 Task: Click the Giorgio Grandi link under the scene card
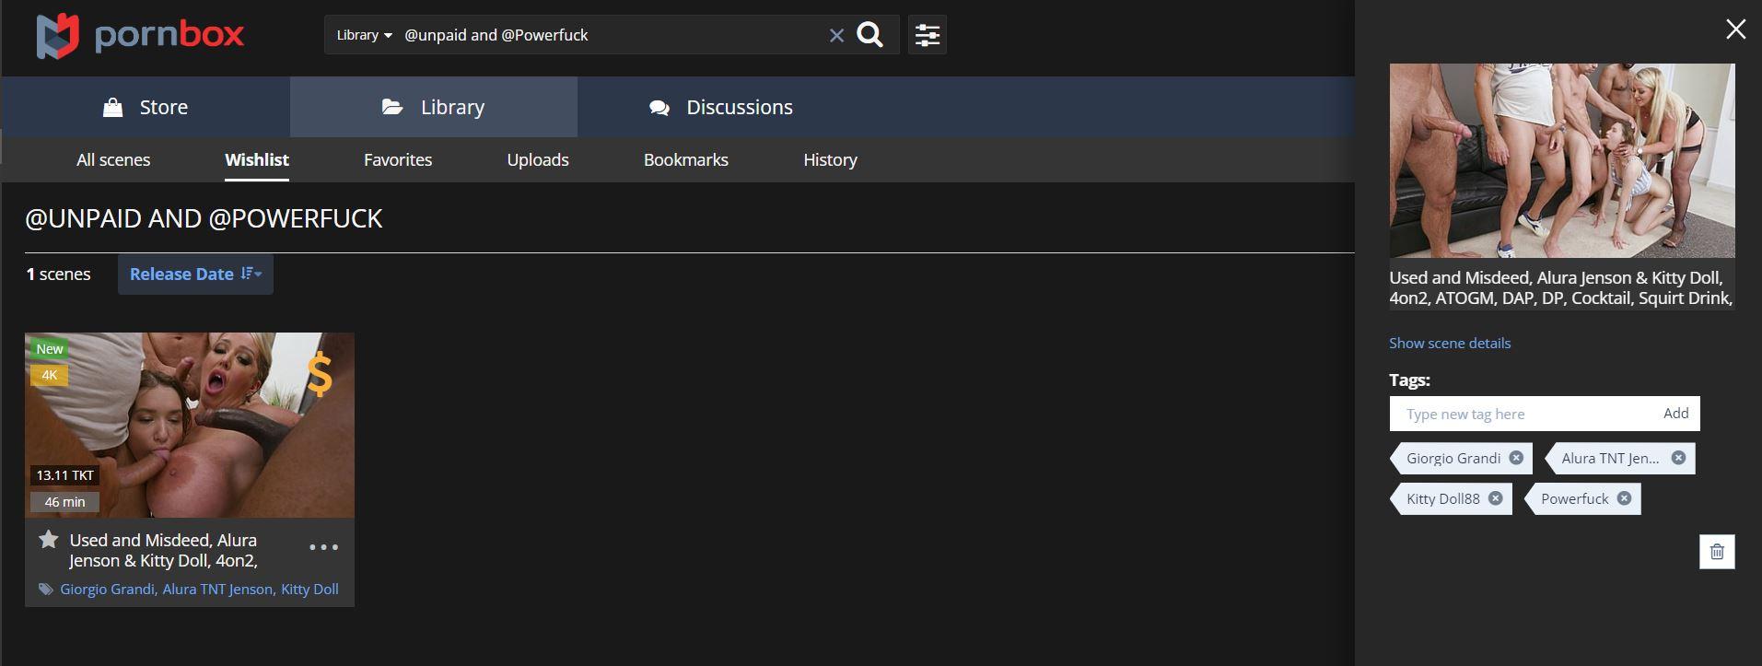coord(107,590)
